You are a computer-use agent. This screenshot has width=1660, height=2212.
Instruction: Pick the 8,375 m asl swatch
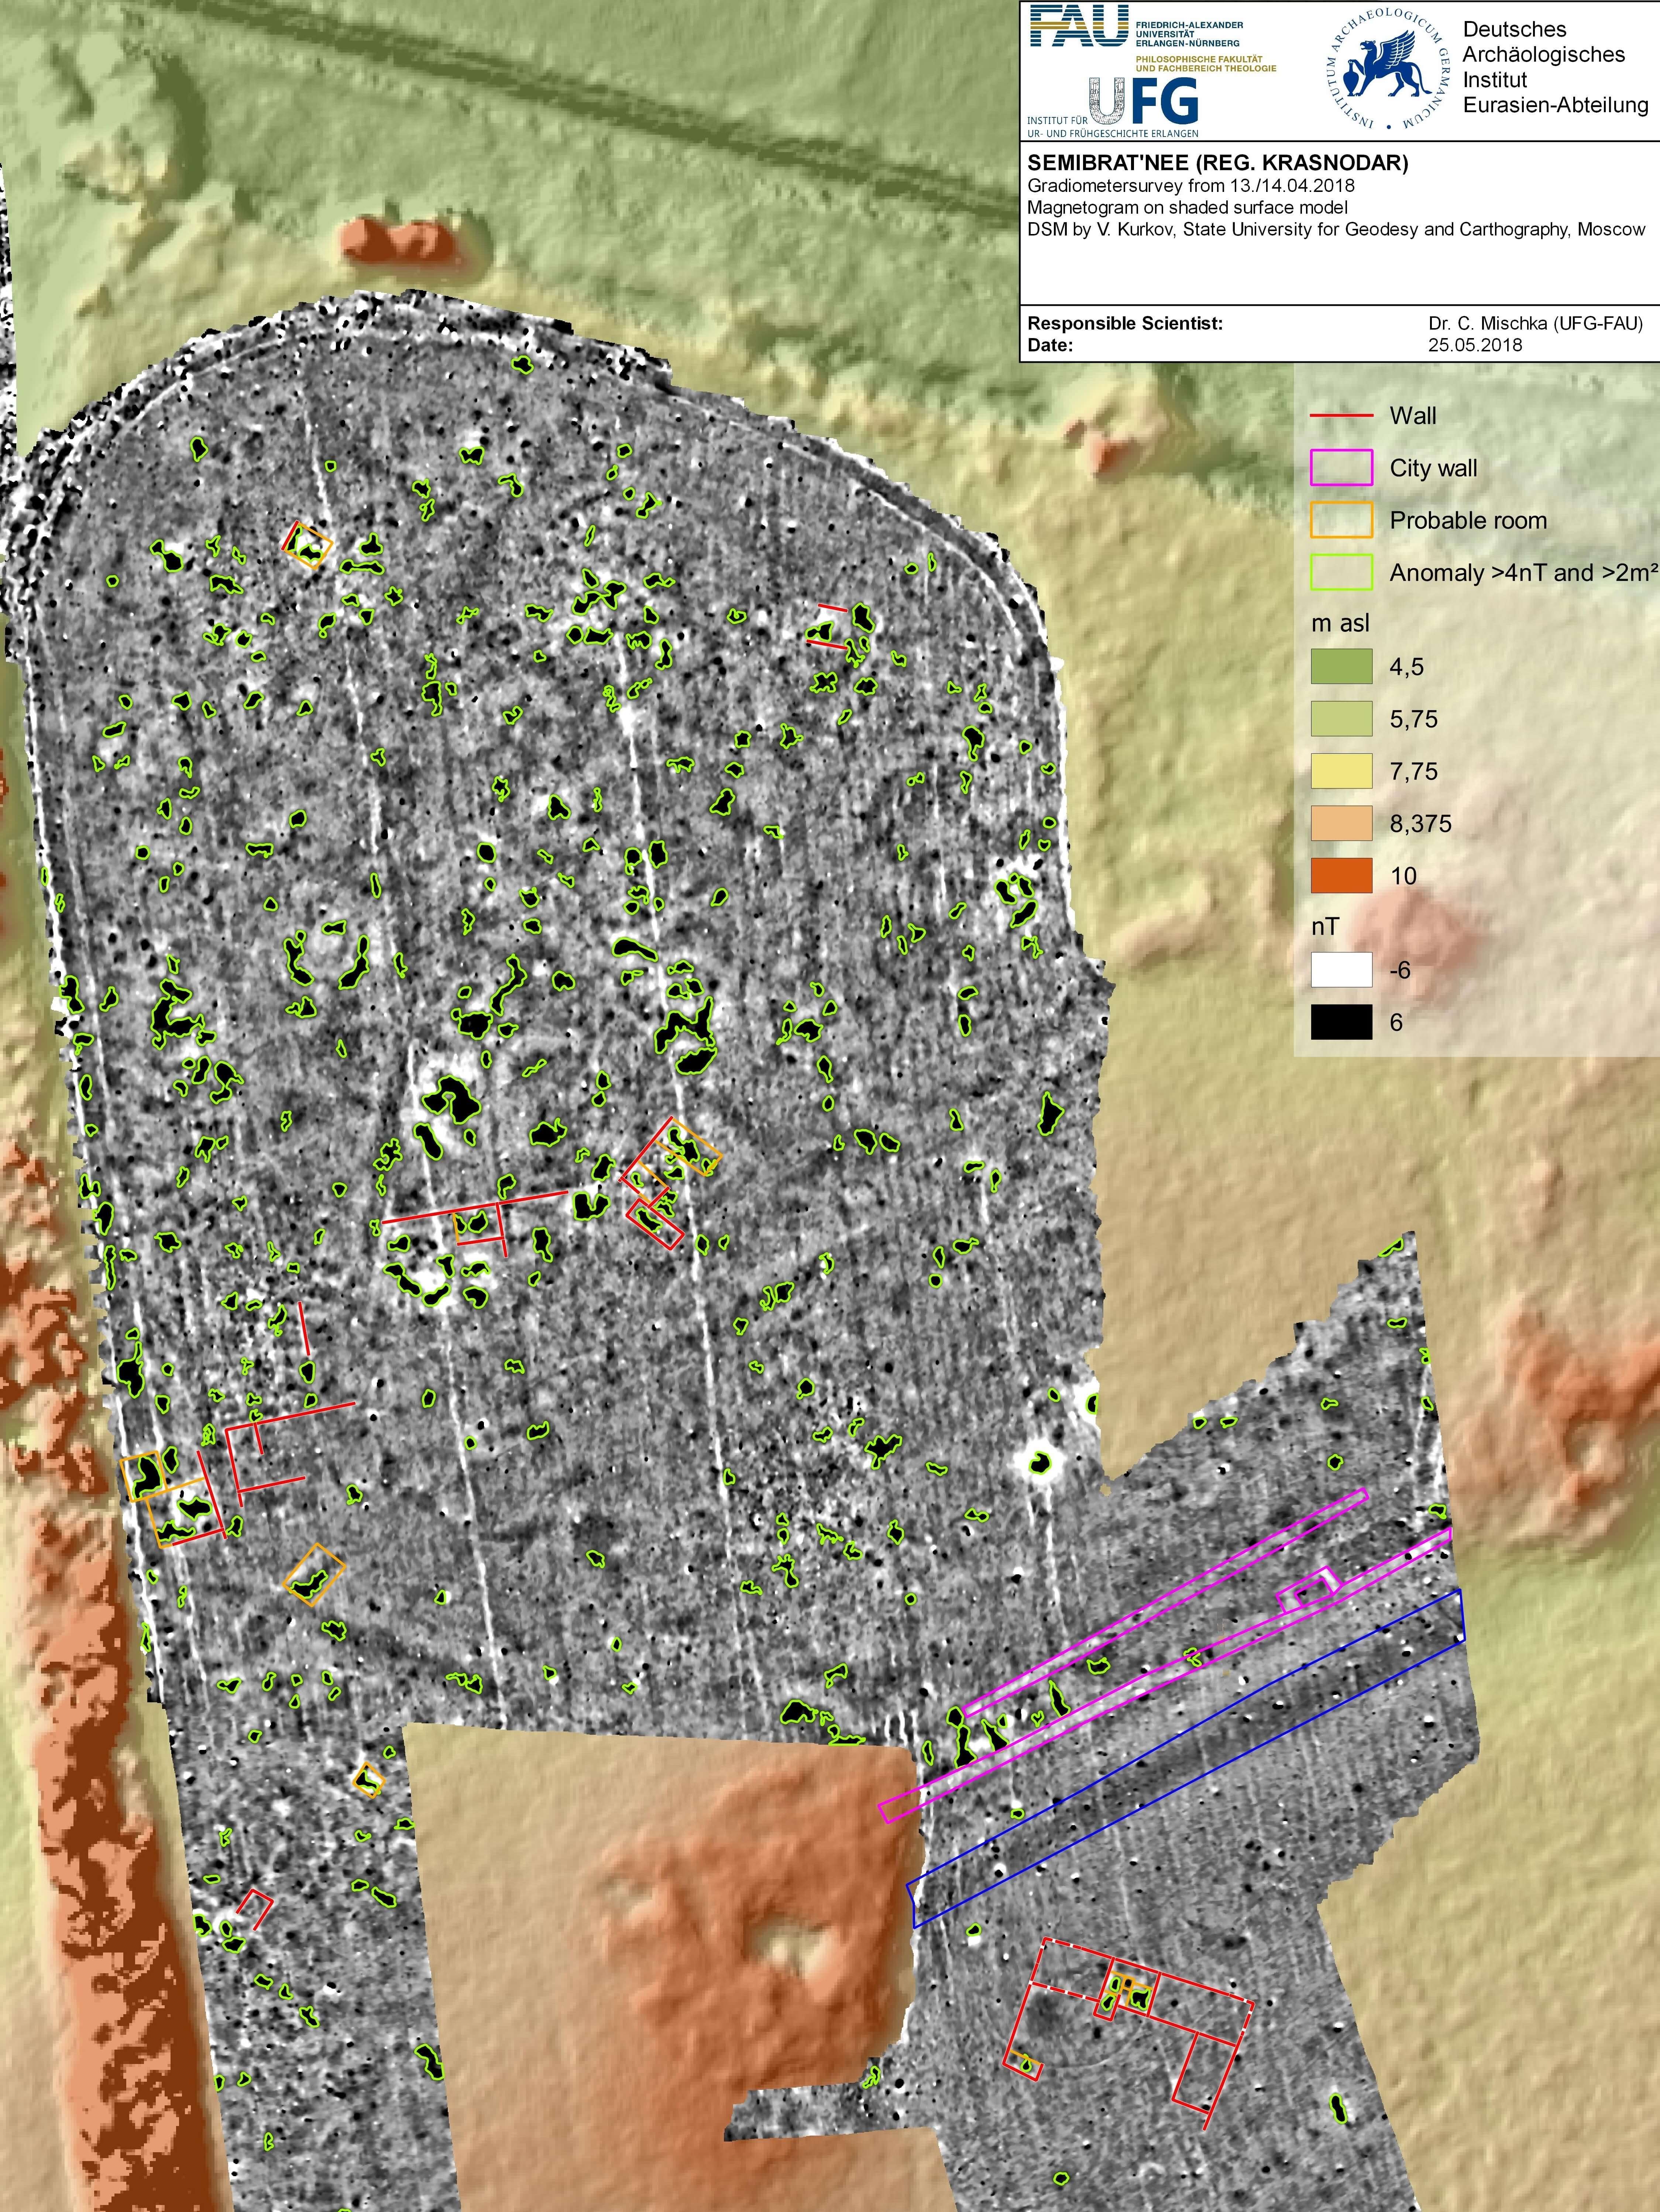click(1341, 823)
